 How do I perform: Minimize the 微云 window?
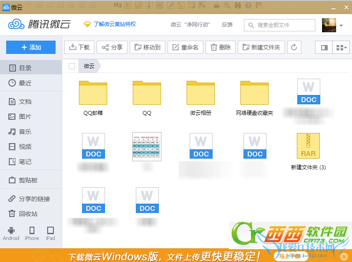[333, 8]
